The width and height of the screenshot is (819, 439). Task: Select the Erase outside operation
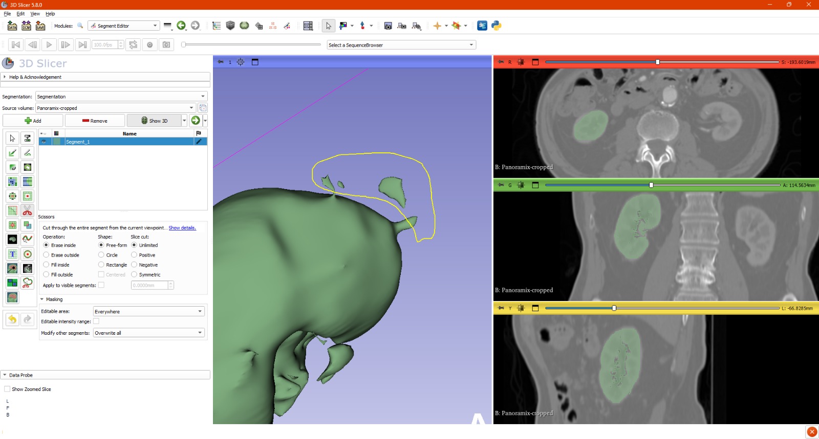[x=61, y=255]
